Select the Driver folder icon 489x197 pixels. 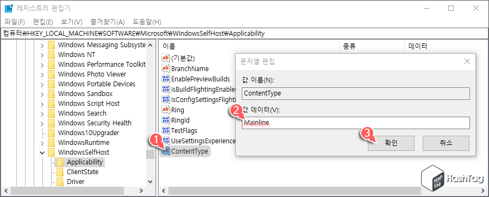coord(60,182)
